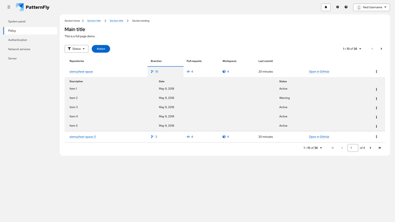Collapse branches cell in siemur/test-space row
Screen dimensions: 395x222
[x=155, y=72]
